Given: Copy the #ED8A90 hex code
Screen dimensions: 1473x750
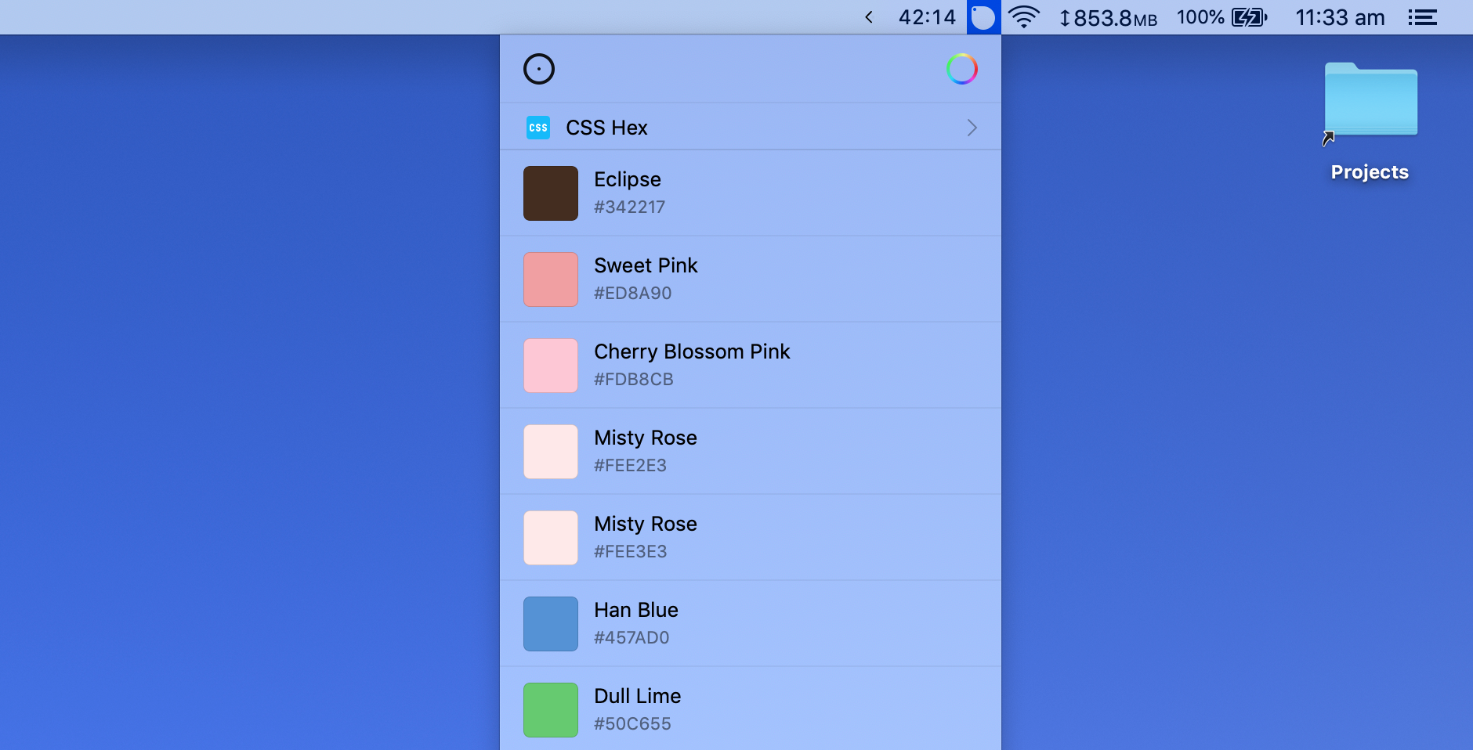Looking at the screenshot, I should (x=632, y=294).
